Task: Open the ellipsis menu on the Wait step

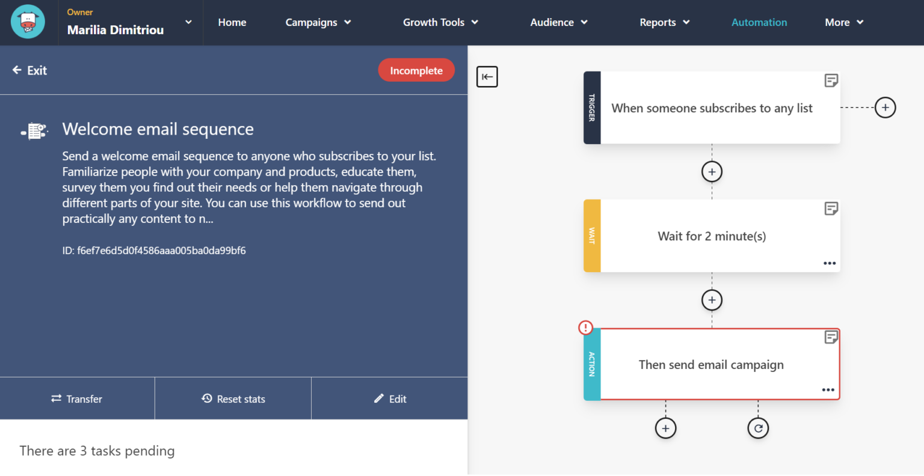Action: (x=829, y=263)
